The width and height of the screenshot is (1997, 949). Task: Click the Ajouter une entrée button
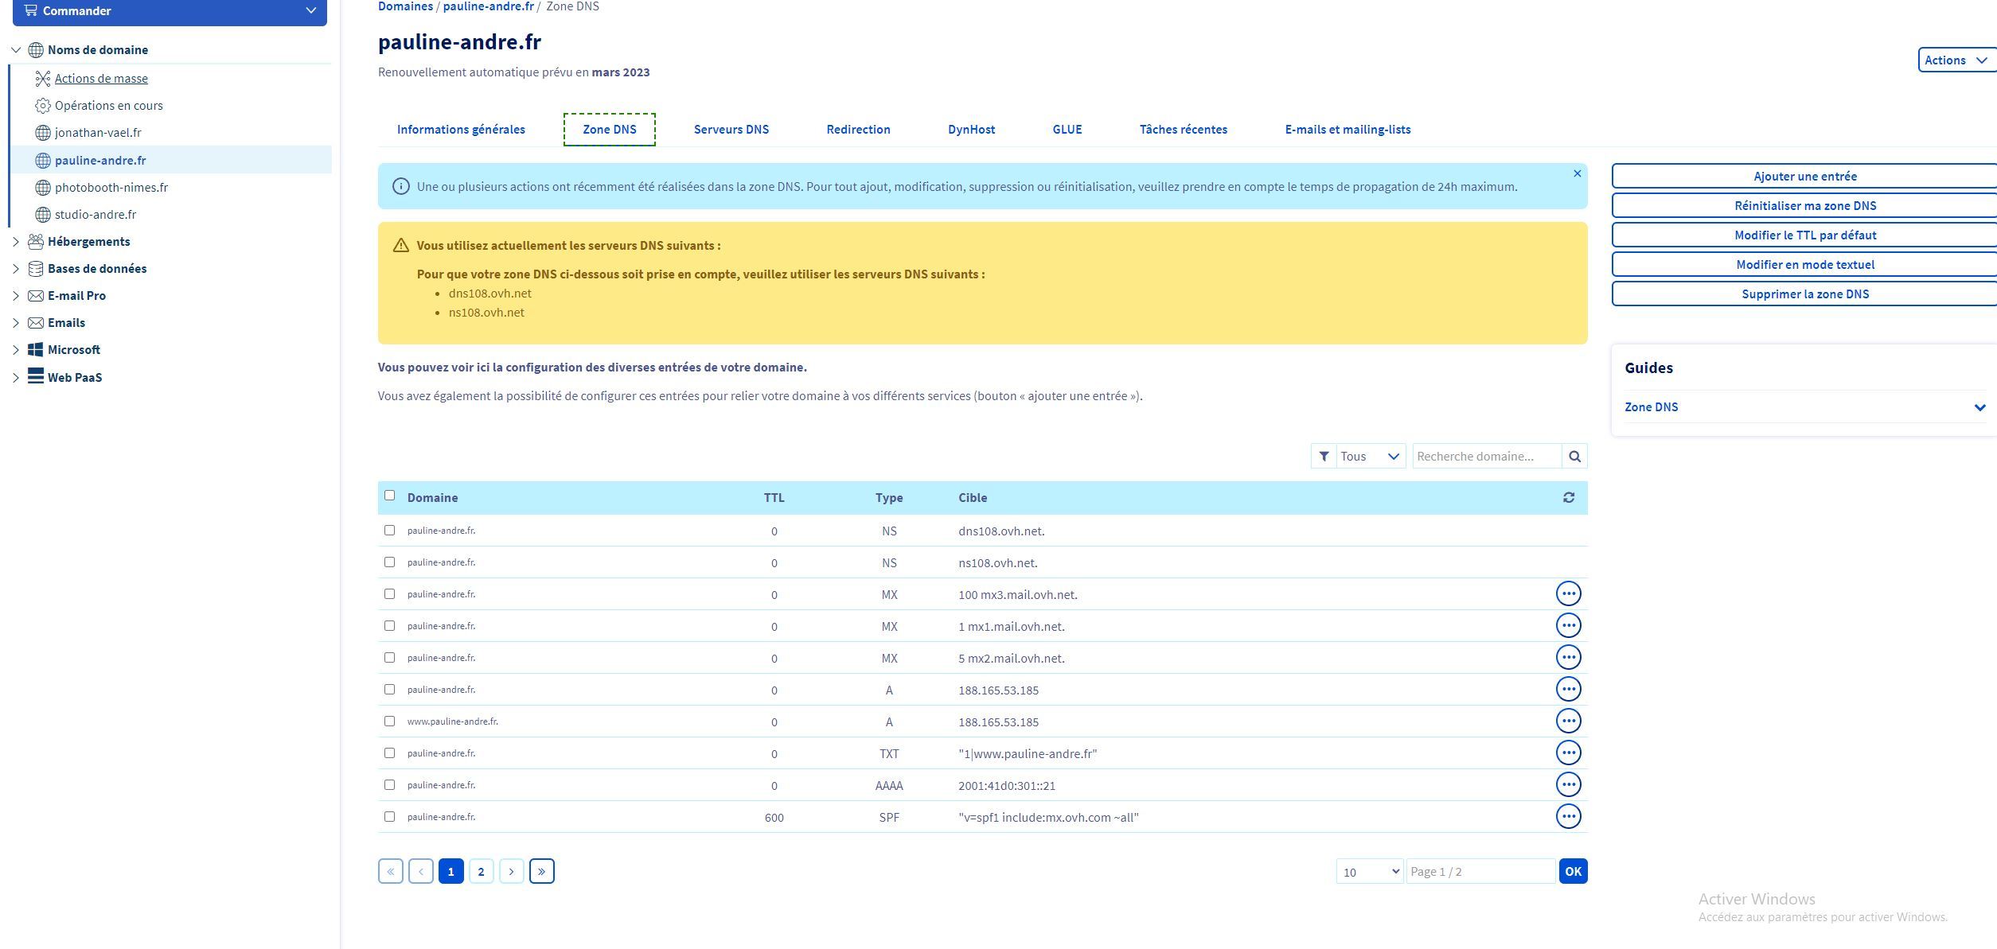[1804, 176]
